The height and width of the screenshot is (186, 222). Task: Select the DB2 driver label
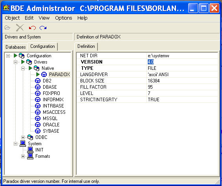click(x=47, y=81)
